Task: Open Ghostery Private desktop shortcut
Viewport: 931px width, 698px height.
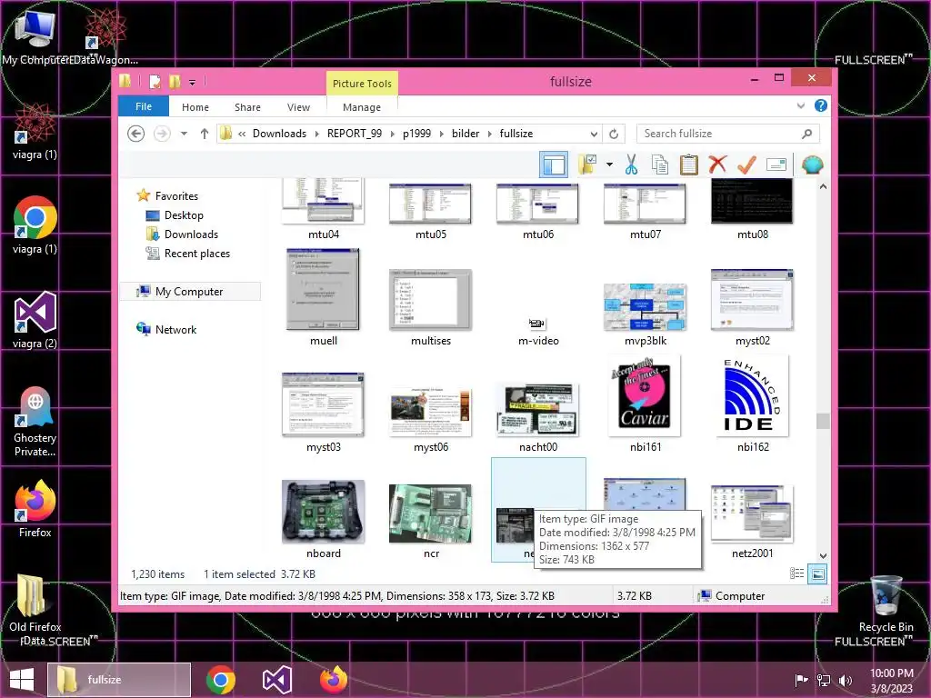Action: pos(35,421)
